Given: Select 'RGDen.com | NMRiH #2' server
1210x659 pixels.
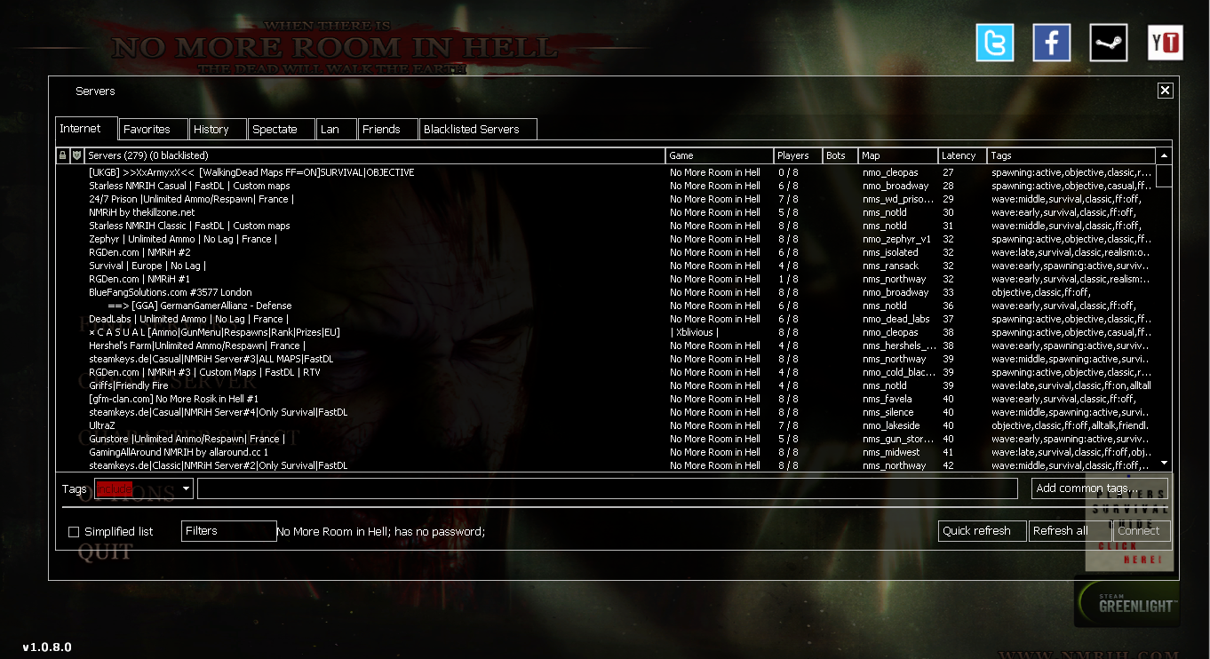Looking at the screenshot, I should pos(606,252).
